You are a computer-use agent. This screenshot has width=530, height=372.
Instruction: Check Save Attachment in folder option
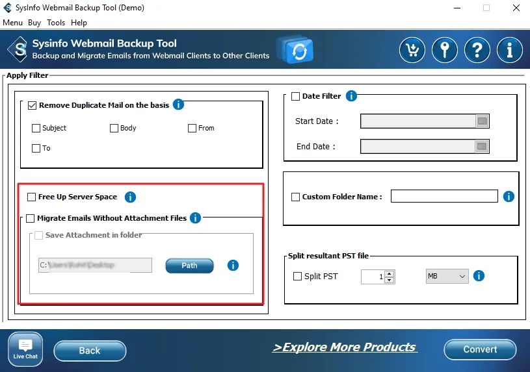pos(39,235)
